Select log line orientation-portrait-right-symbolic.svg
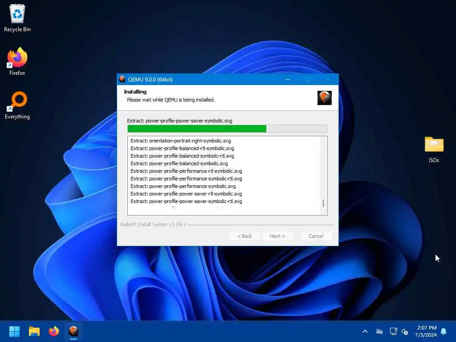Viewport: 456px width, 342px height. pyautogui.click(x=181, y=141)
